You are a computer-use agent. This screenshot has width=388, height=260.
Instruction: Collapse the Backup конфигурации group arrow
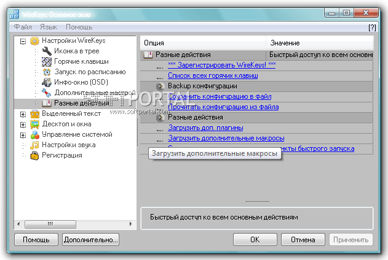(x=160, y=86)
